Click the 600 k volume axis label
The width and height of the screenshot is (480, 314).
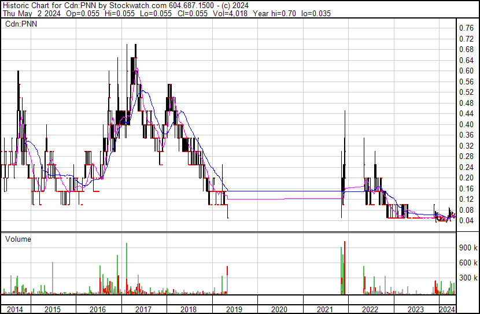coord(468,263)
